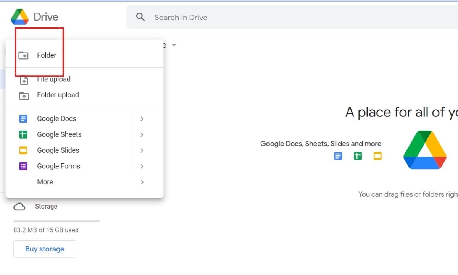Click the Storage cloud icon
The image size is (458, 275).
[x=19, y=207]
